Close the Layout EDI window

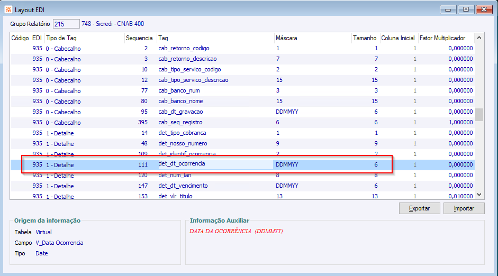point(484,10)
